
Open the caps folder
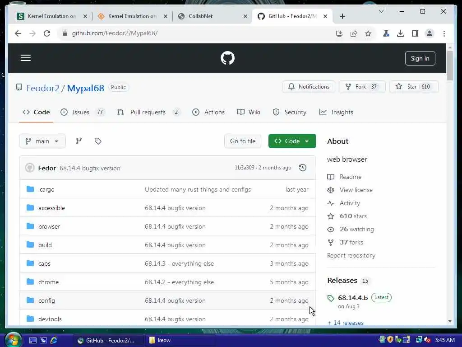44,264
